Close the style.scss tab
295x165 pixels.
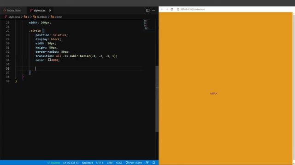coord(50,11)
